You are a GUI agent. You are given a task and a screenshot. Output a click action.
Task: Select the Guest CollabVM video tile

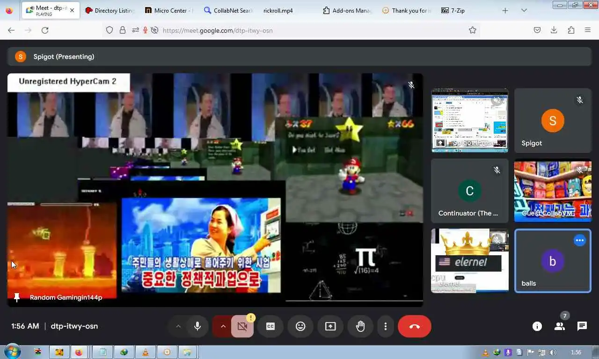pyautogui.click(x=553, y=191)
